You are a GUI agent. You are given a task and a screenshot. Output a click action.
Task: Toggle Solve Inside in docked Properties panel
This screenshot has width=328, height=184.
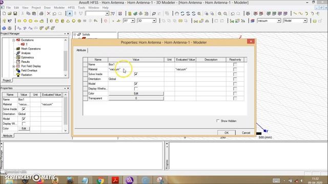(24, 109)
